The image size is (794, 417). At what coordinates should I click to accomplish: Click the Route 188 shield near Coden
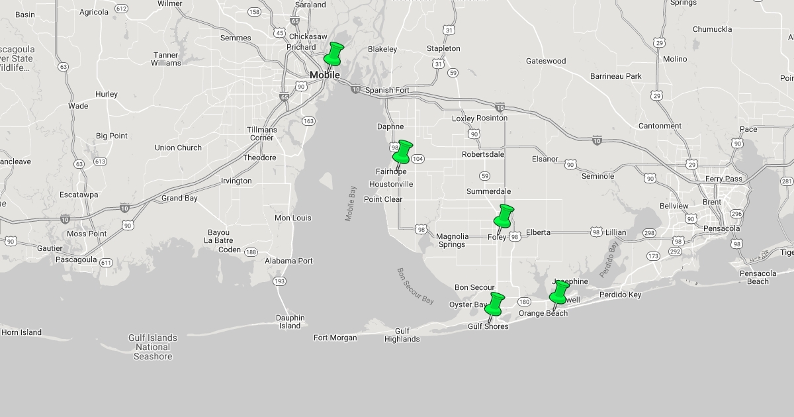[x=251, y=252]
